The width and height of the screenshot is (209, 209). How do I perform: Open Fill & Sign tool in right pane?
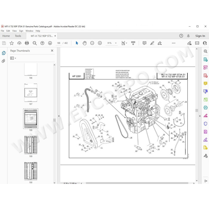point(205,140)
